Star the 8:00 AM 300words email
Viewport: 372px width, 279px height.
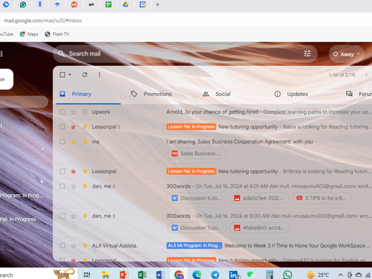(74, 216)
